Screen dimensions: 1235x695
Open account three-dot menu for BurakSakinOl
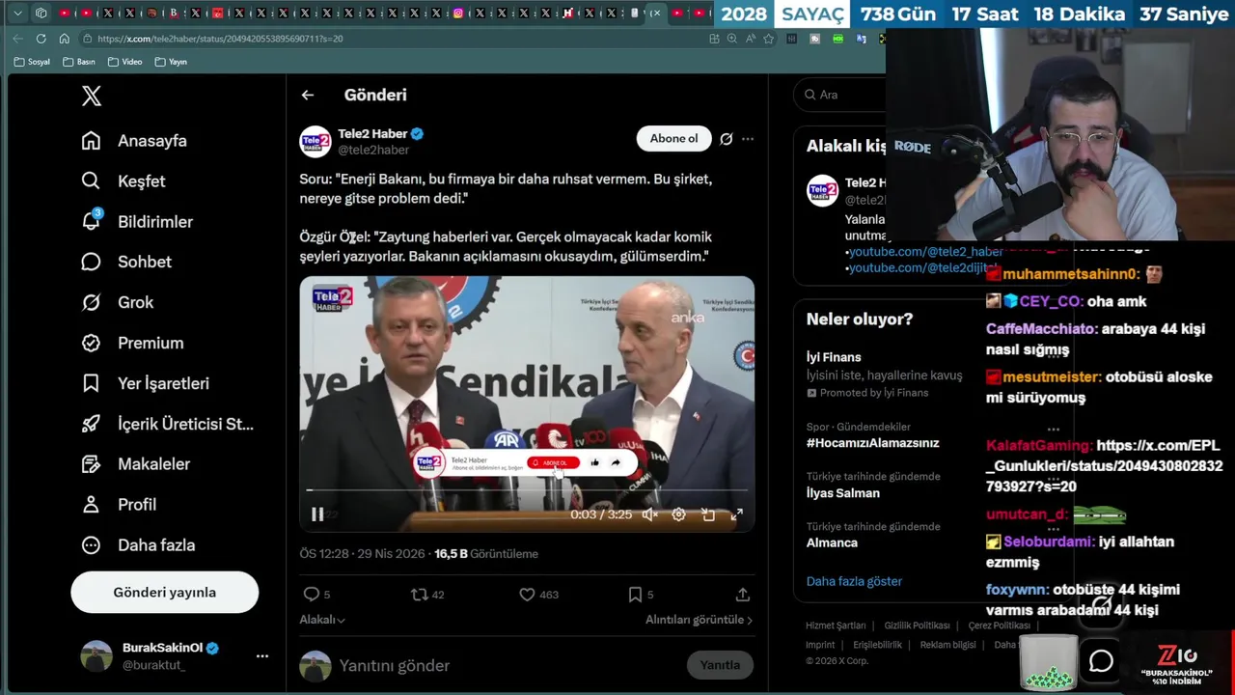[261, 656]
